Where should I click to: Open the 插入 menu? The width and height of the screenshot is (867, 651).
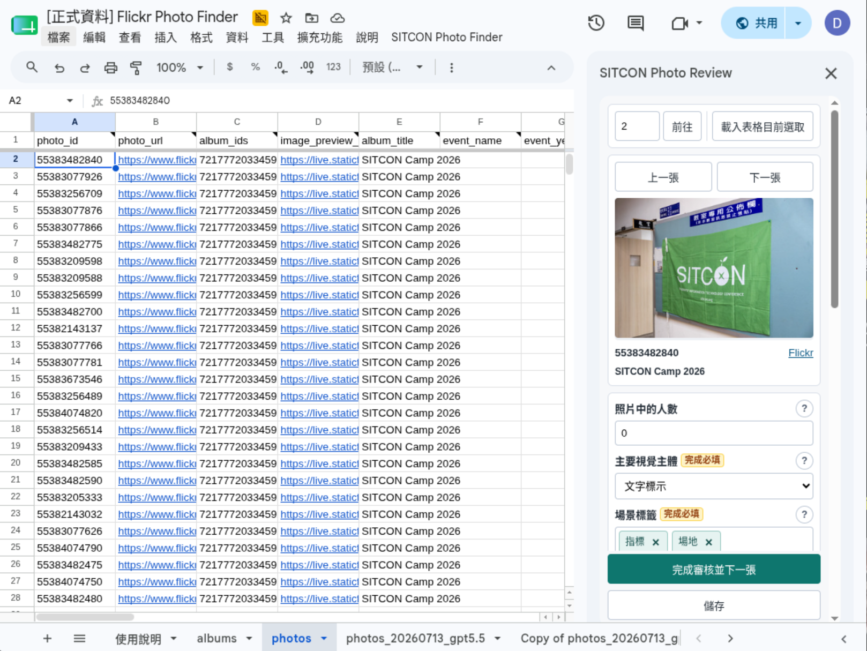[166, 38]
